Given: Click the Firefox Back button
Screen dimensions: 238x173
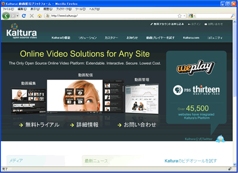Looking at the screenshot, I should tap(6, 16).
